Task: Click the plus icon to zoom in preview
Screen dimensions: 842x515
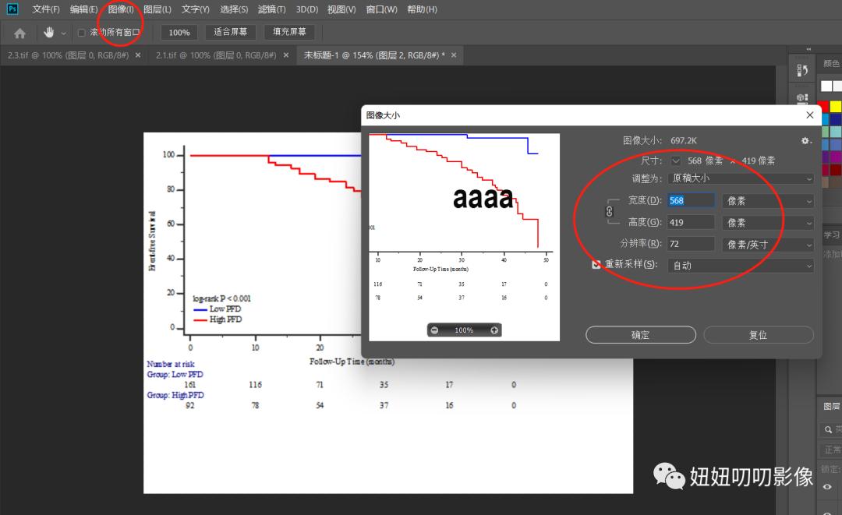Action: [x=494, y=330]
